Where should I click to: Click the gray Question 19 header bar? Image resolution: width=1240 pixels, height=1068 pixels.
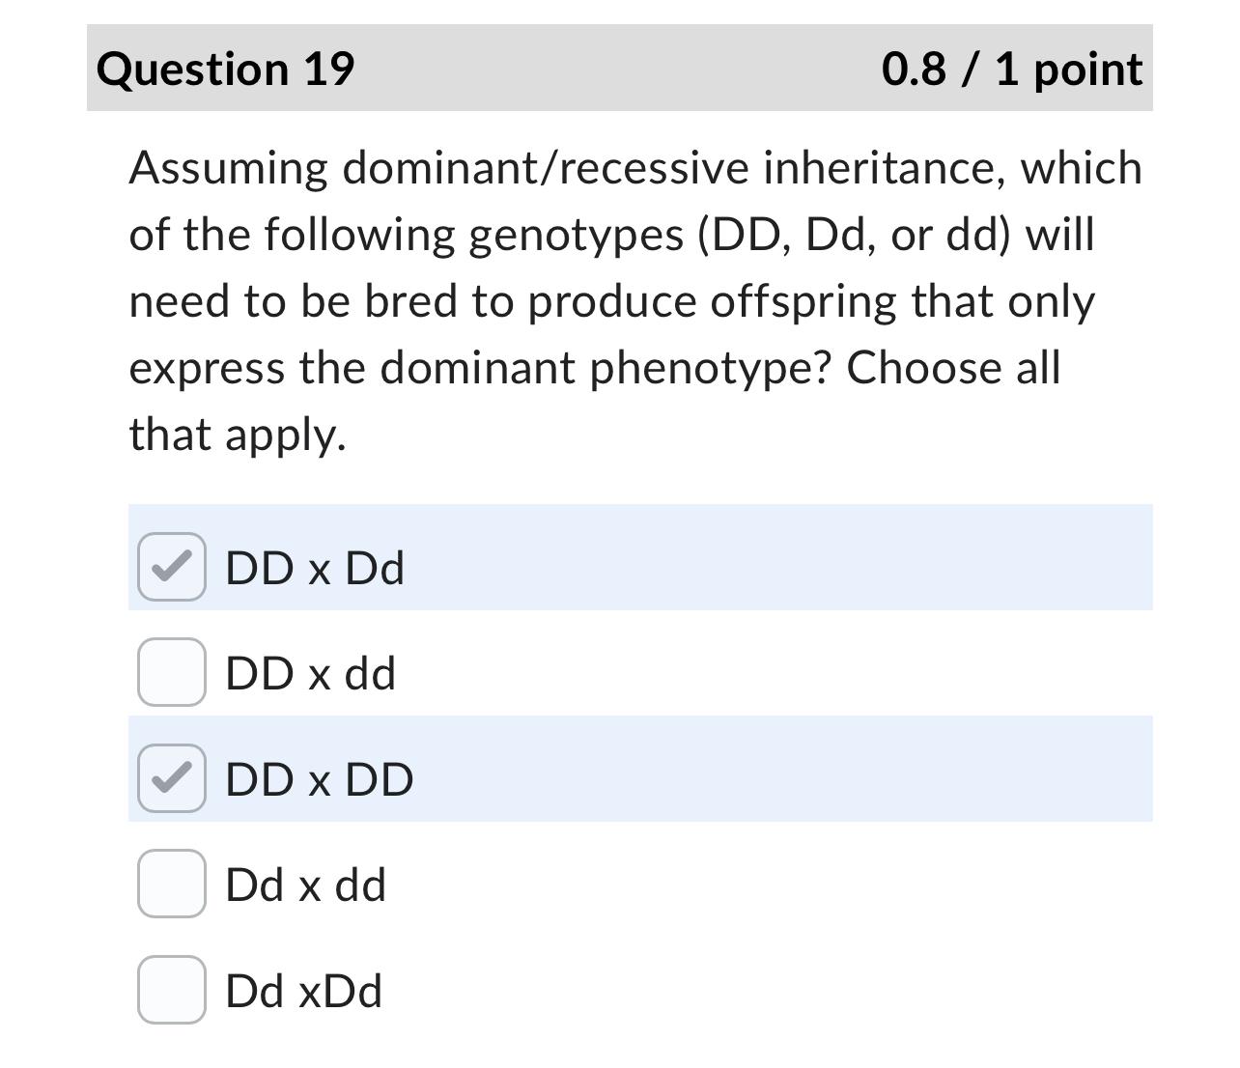(618, 68)
